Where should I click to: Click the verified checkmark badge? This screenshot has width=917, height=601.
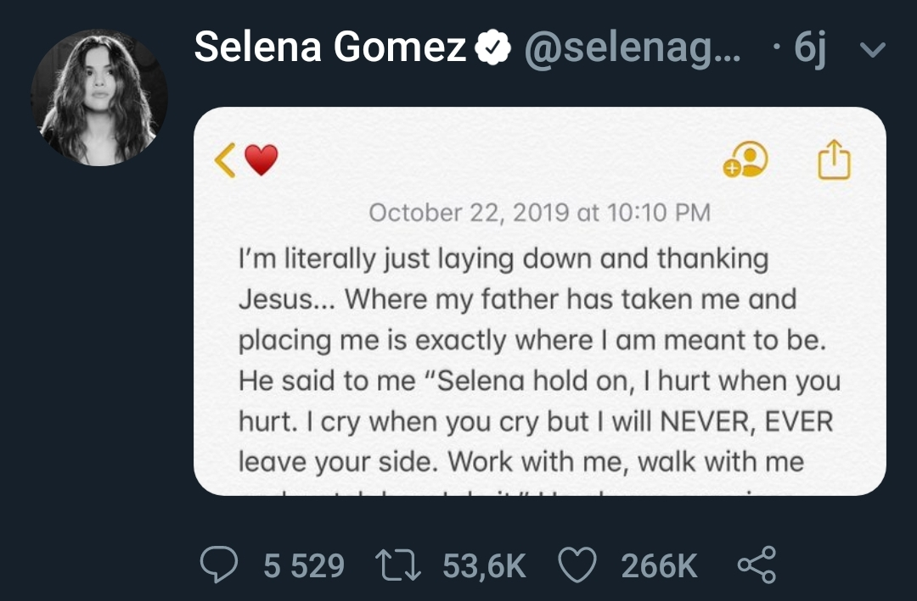492,47
